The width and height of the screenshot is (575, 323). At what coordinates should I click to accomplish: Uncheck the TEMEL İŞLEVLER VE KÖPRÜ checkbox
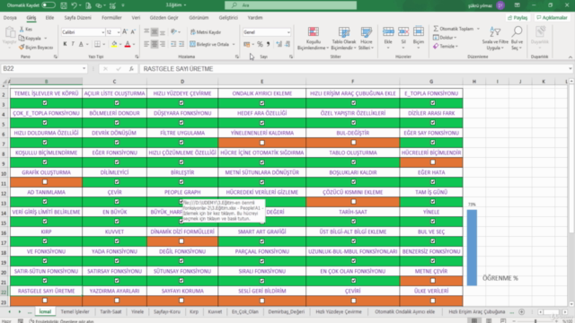pyautogui.click(x=45, y=103)
